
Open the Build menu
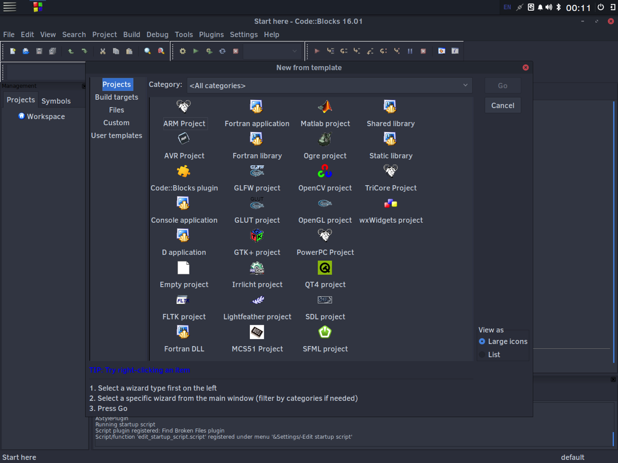pos(132,34)
